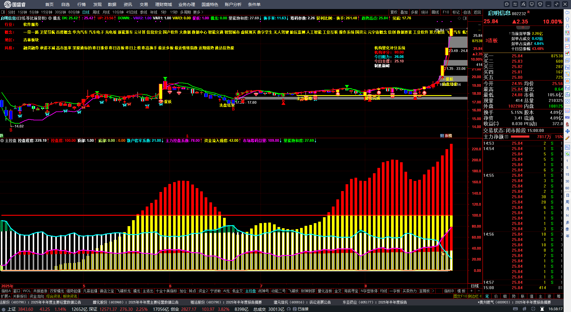Click the 启明信息 002232 stock title
571x312 pixels.
point(507,13)
